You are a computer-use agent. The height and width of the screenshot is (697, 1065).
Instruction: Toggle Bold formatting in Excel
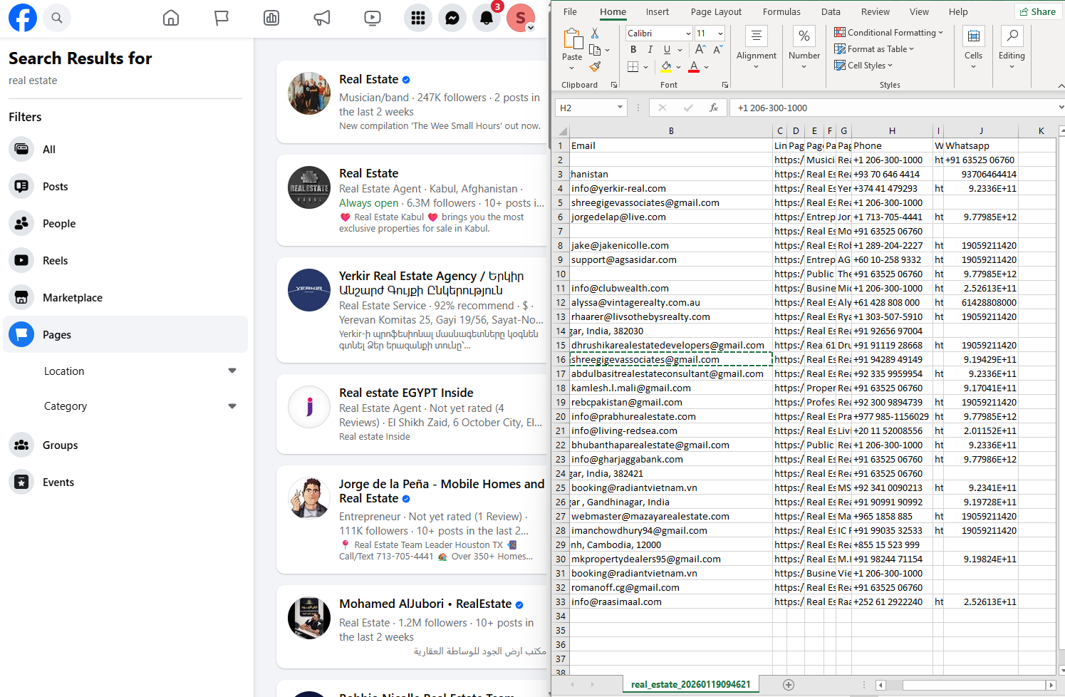point(633,50)
